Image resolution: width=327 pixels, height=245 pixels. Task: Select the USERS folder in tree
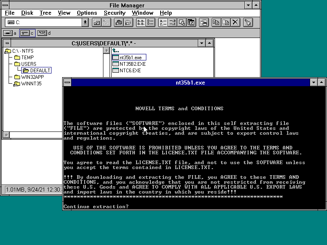click(25, 64)
